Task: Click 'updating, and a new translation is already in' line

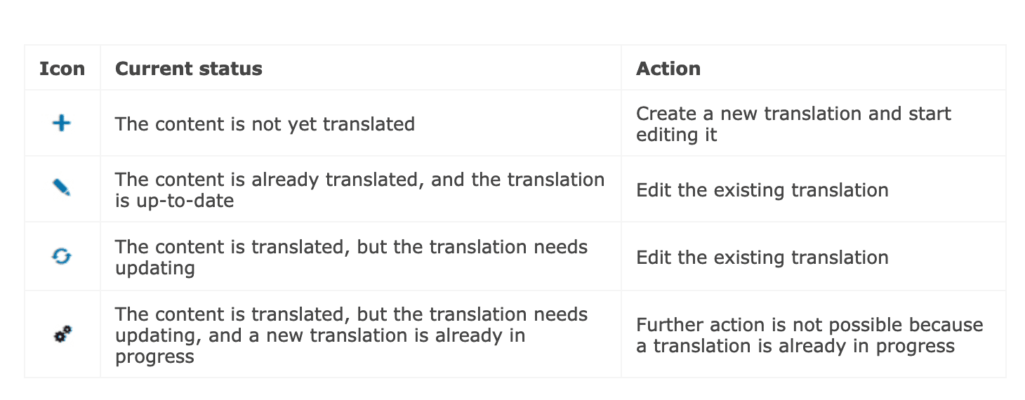Action: coord(319,335)
